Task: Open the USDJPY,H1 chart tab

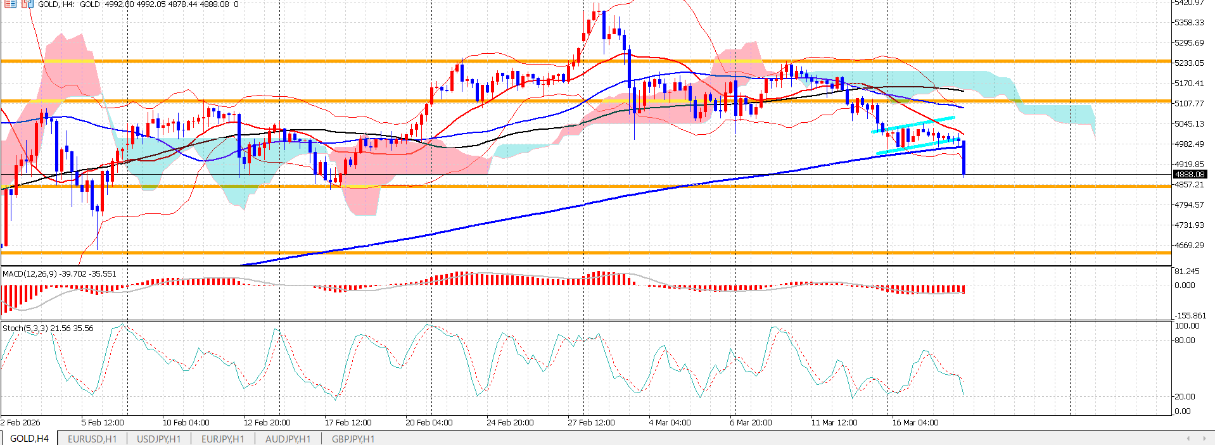Action: [158, 439]
